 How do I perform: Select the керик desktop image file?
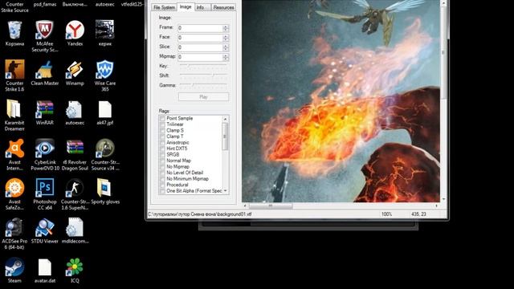[105, 33]
